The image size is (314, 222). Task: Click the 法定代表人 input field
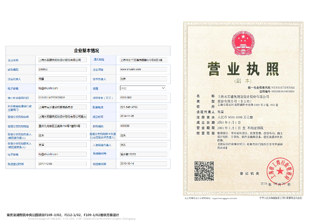click(x=63, y=79)
